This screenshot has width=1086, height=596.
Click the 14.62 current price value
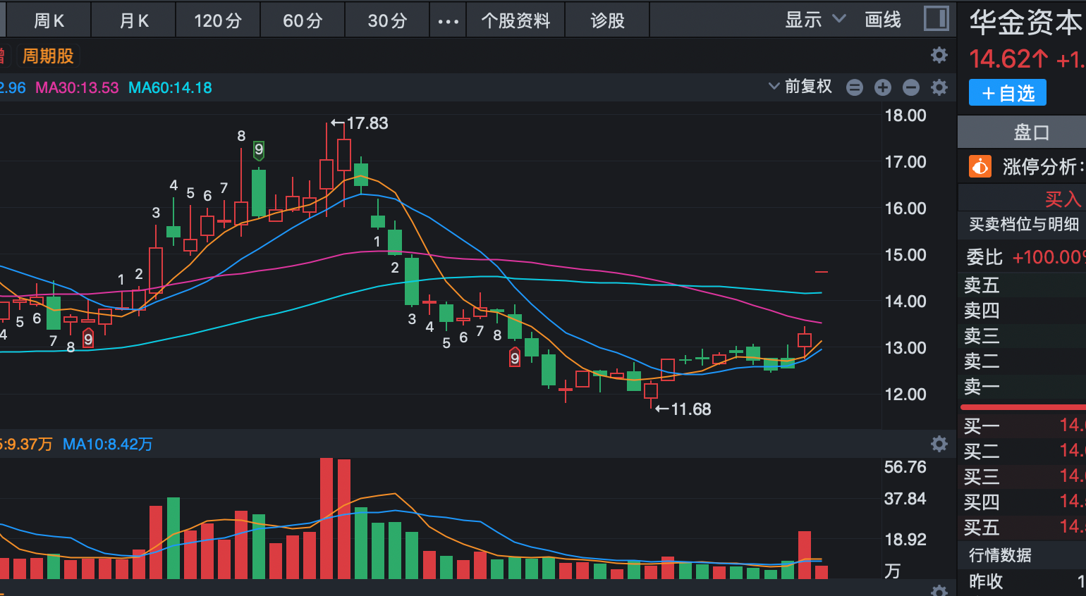[1008, 59]
